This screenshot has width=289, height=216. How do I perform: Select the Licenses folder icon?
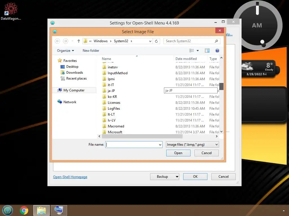[104, 102]
